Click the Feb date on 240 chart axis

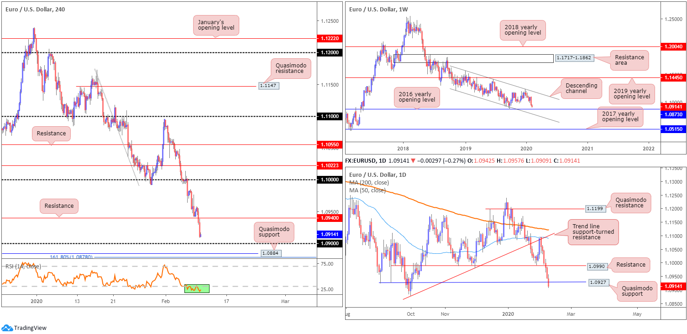click(x=166, y=301)
